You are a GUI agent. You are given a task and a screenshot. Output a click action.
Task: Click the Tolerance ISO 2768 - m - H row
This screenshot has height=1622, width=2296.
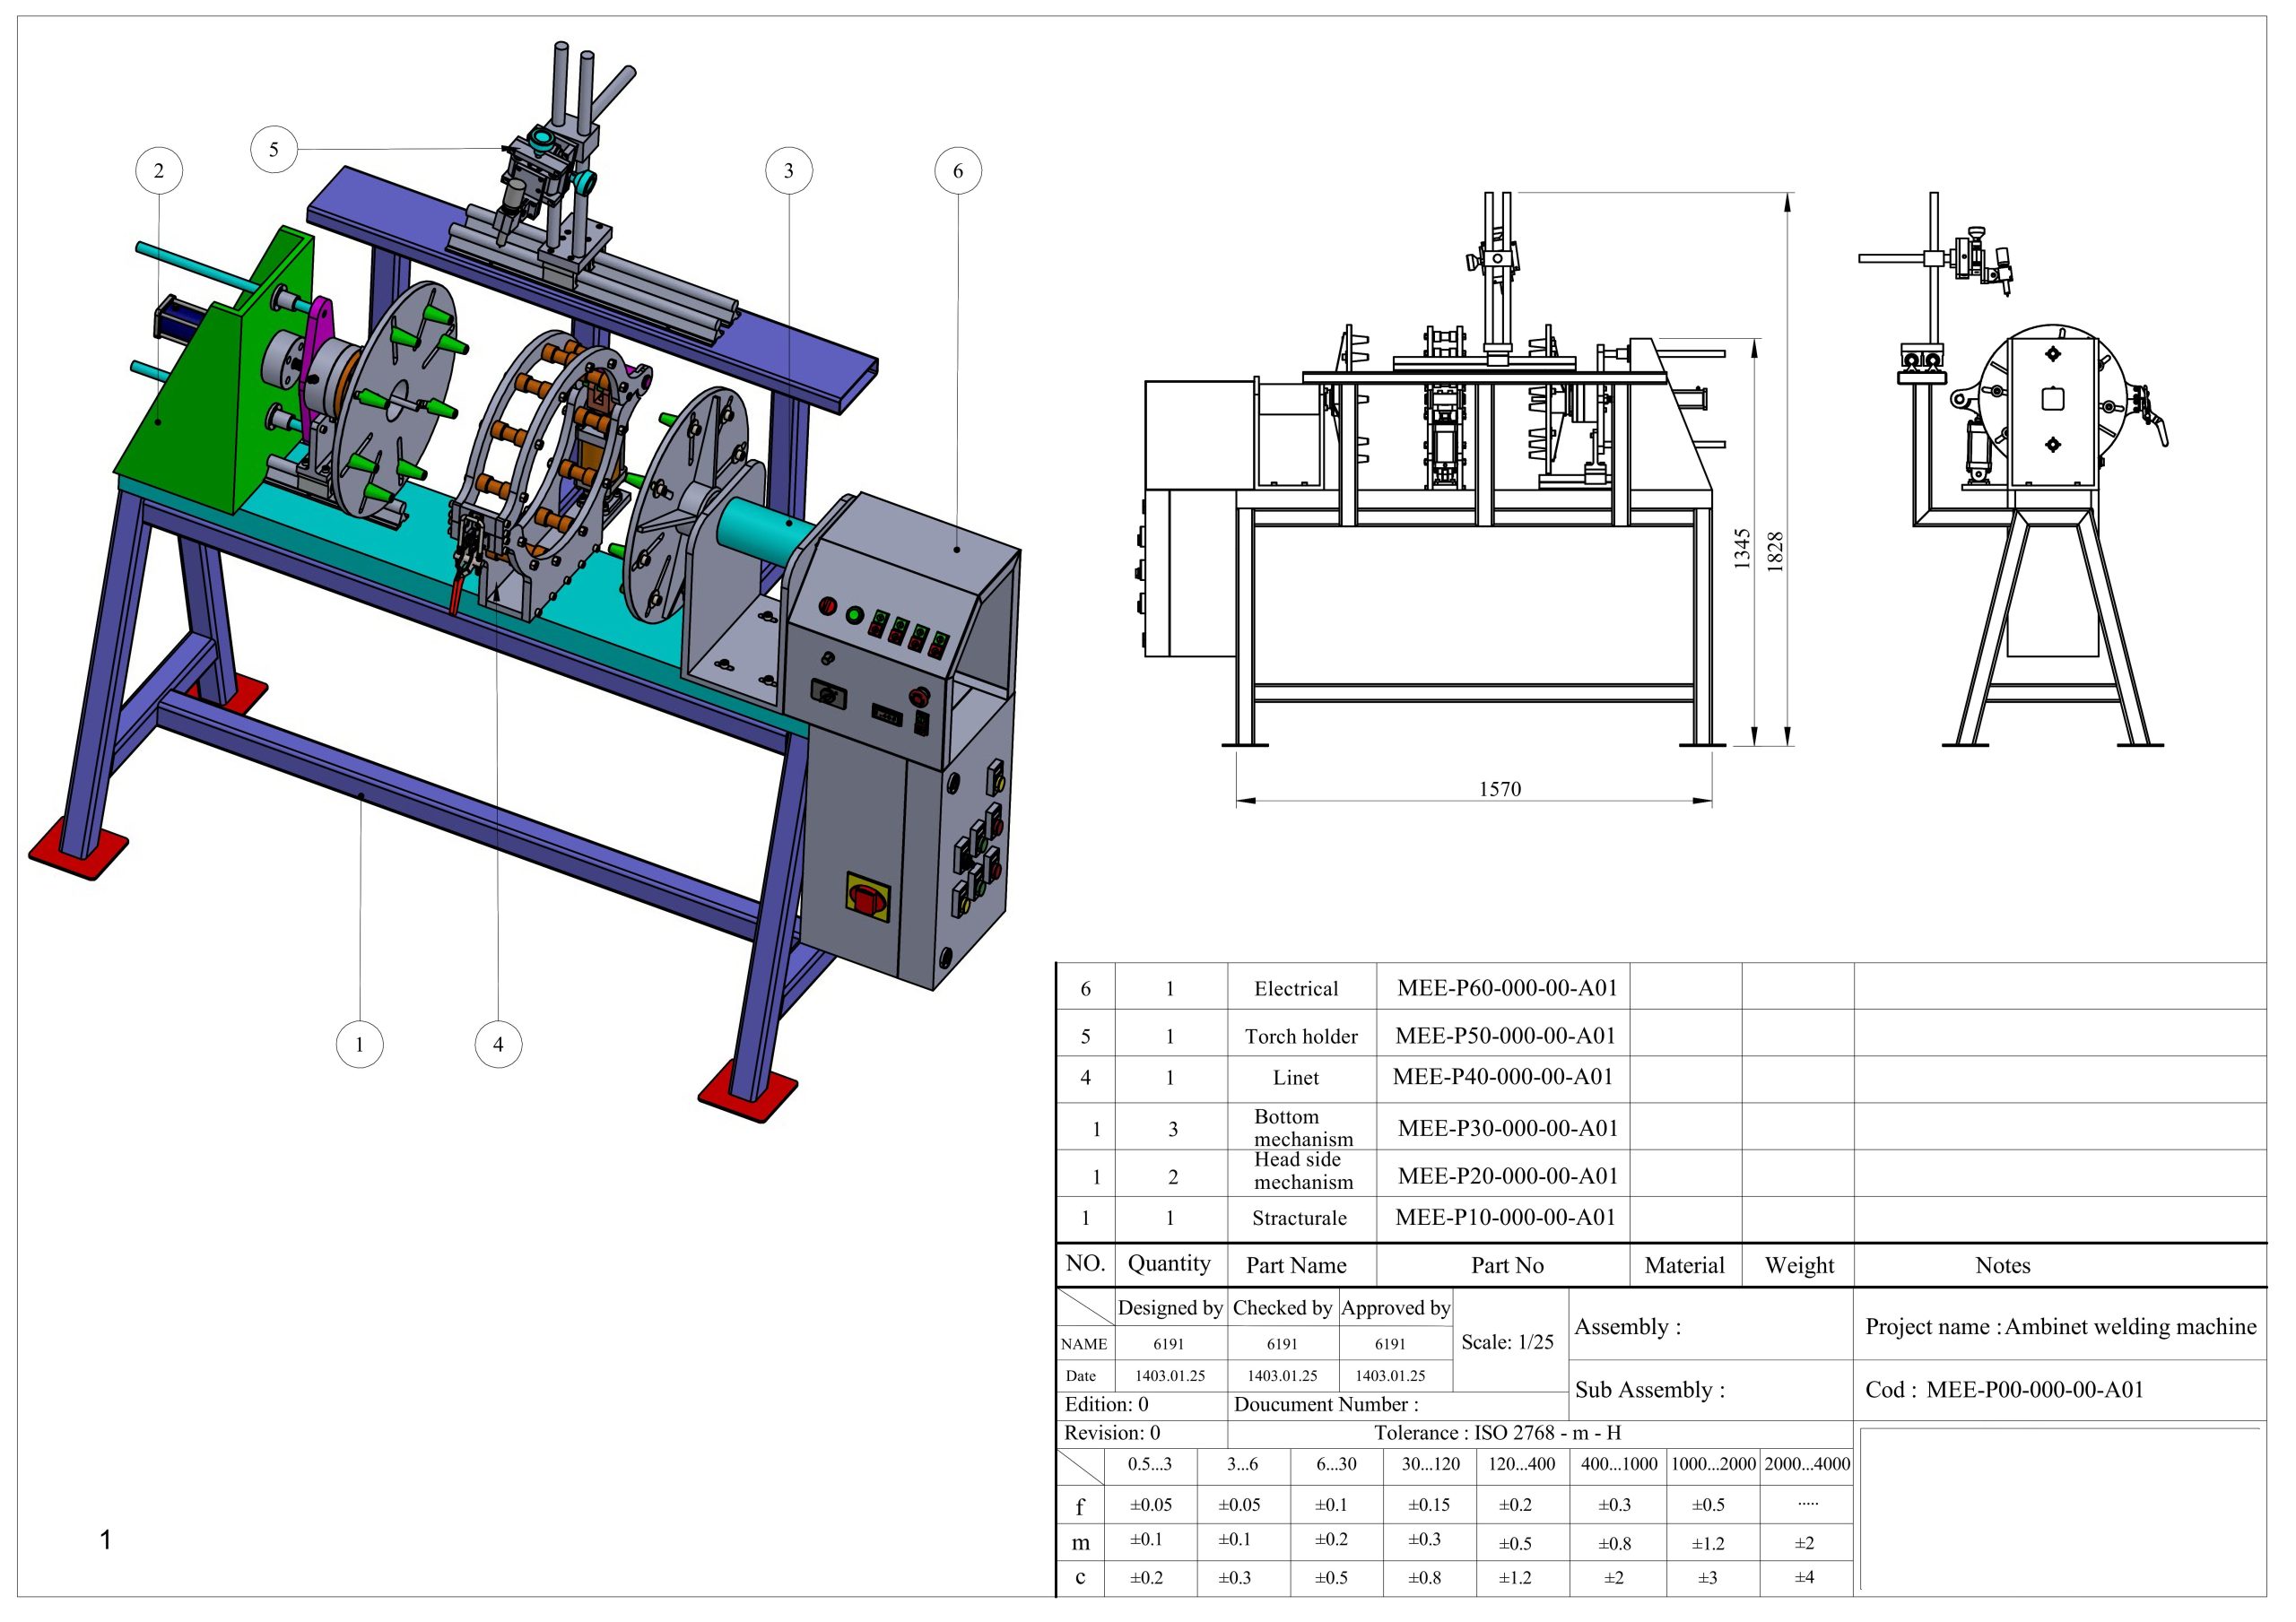point(1497,1433)
